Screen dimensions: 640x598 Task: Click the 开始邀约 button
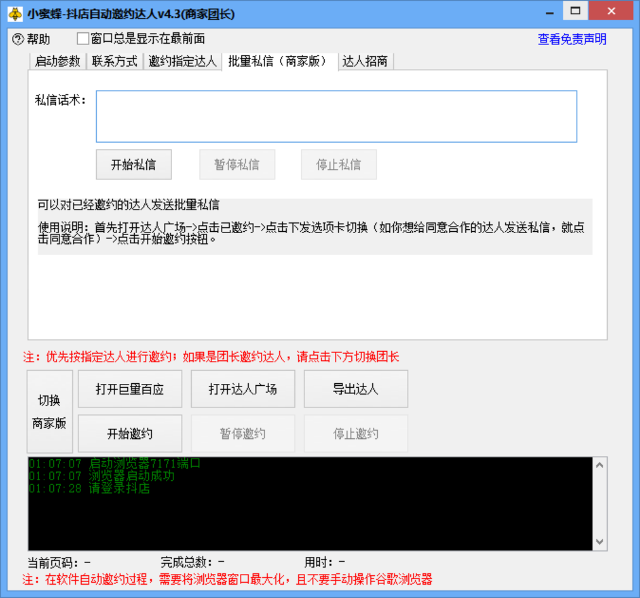tap(130, 433)
